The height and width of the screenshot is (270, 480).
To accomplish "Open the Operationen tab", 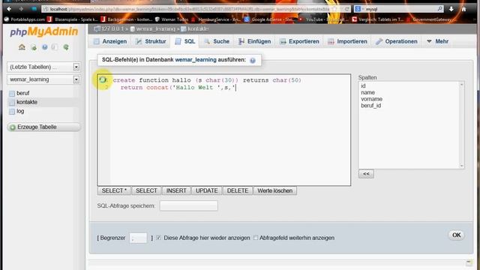I will click(397, 41).
